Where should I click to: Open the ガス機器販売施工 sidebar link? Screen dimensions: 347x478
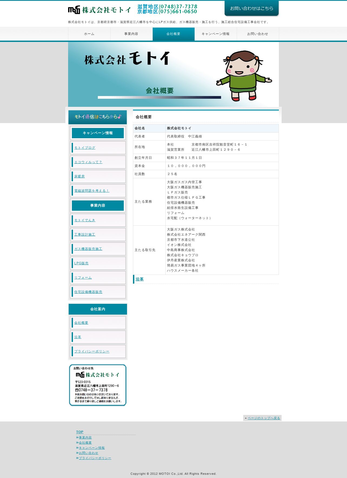88,249
